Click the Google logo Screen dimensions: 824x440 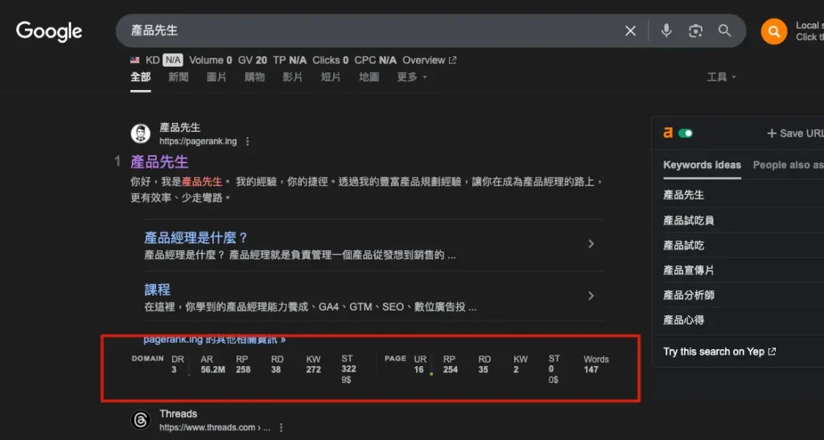(49, 31)
